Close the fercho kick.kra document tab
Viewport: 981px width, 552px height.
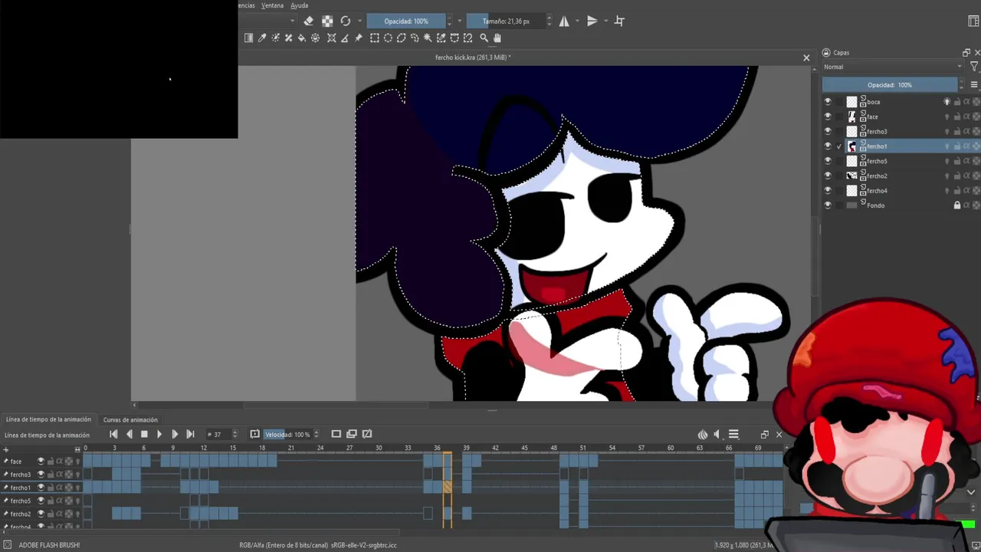point(806,58)
